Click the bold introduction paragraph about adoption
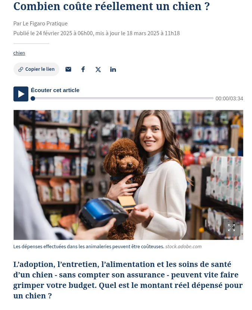 (128, 280)
